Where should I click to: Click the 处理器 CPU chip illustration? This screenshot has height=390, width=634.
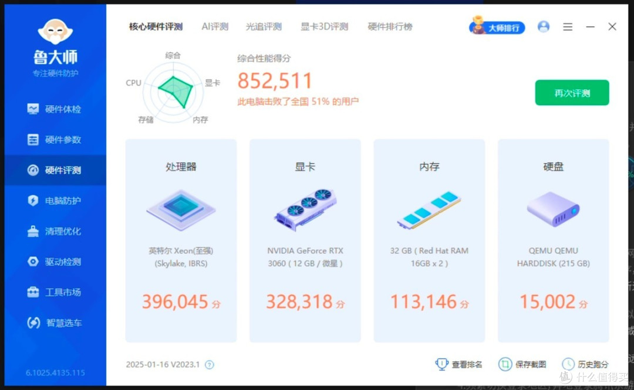181,210
